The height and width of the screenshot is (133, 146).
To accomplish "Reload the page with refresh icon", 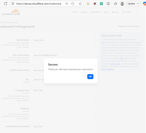I will [x=6, y=4].
